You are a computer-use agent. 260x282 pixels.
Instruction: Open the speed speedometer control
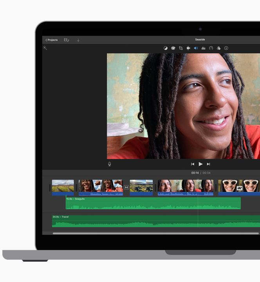pos(211,48)
